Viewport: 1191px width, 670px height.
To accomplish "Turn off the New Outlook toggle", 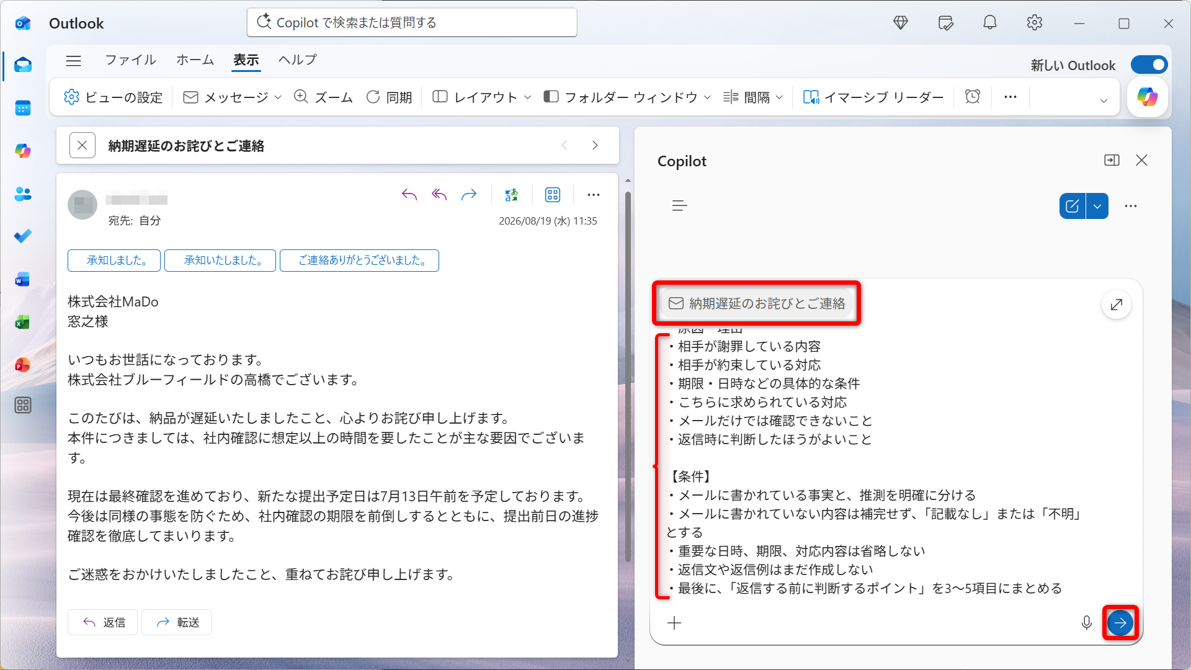I will pos(1149,65).
